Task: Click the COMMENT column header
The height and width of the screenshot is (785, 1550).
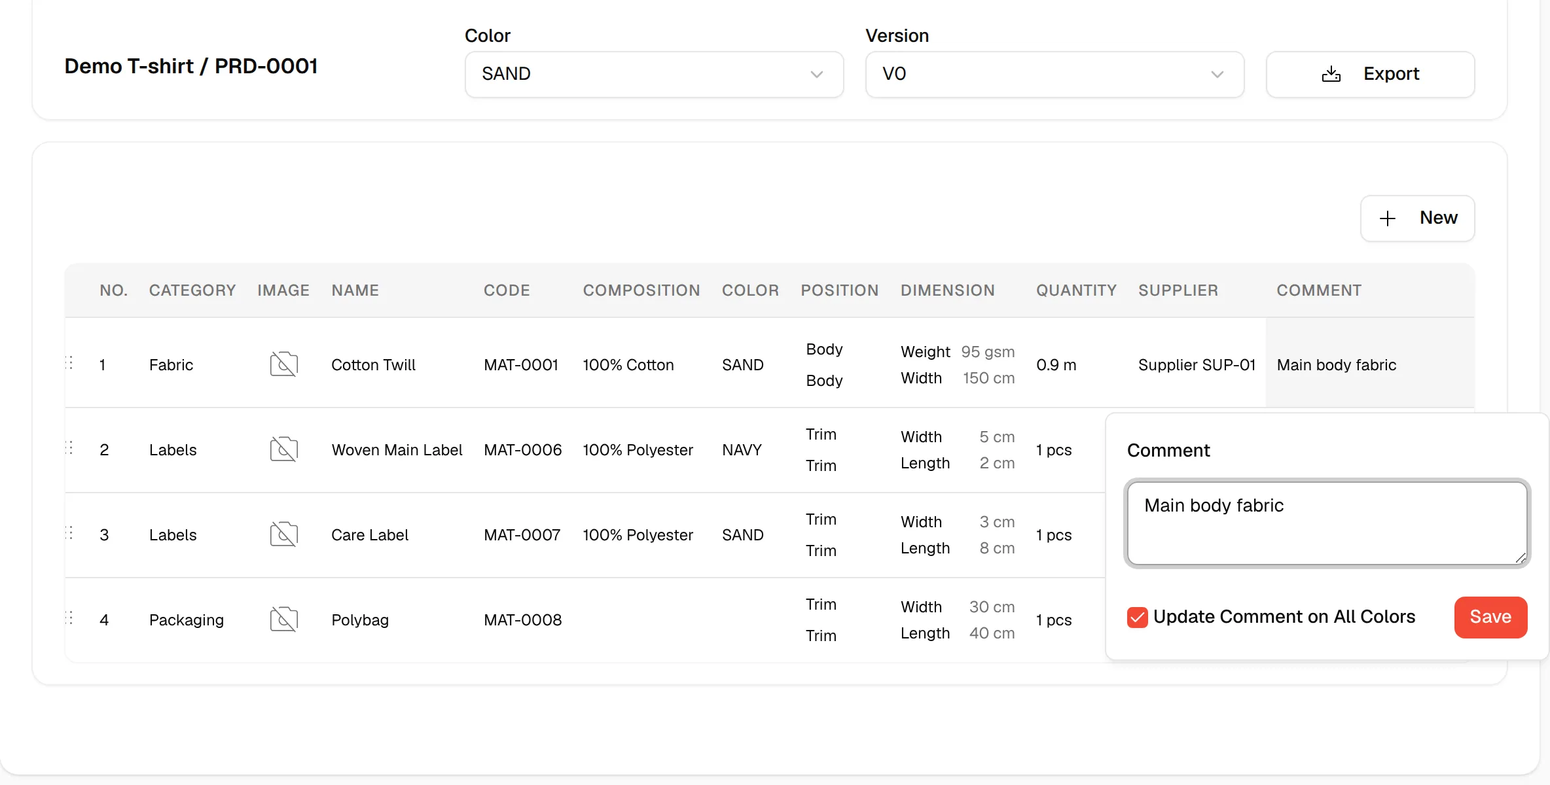Action: pyautogui.click(x=1319, y=290)
